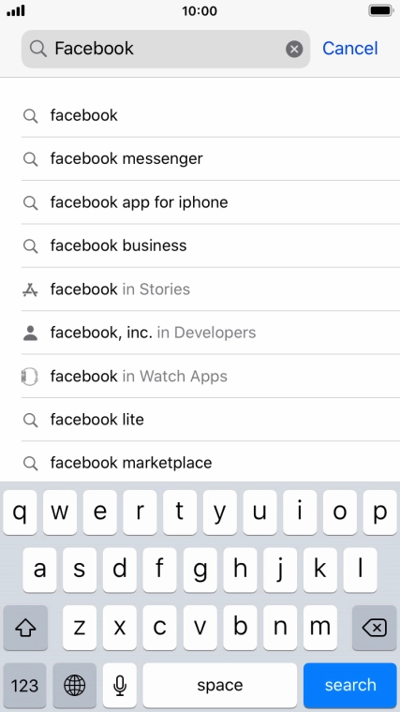The height and width of the screenshot is (712, 400).
Task: Tap the Facebook search input field
Action: pos(166,49)
